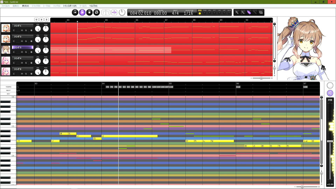Screen dimensions: 336x189
Task: Open the ファイル menu
Action: point(5,6)
